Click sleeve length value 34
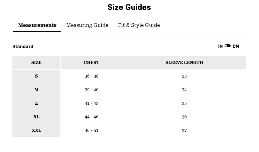This screenshot has height=152, width=259. coord(184,90)
